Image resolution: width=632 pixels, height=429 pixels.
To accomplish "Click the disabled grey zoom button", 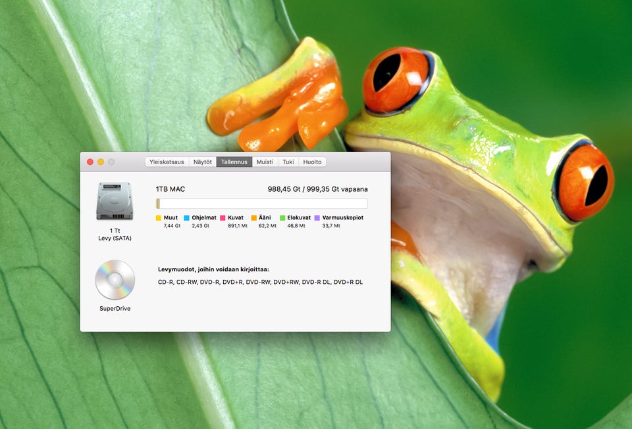I will point(111,162).
